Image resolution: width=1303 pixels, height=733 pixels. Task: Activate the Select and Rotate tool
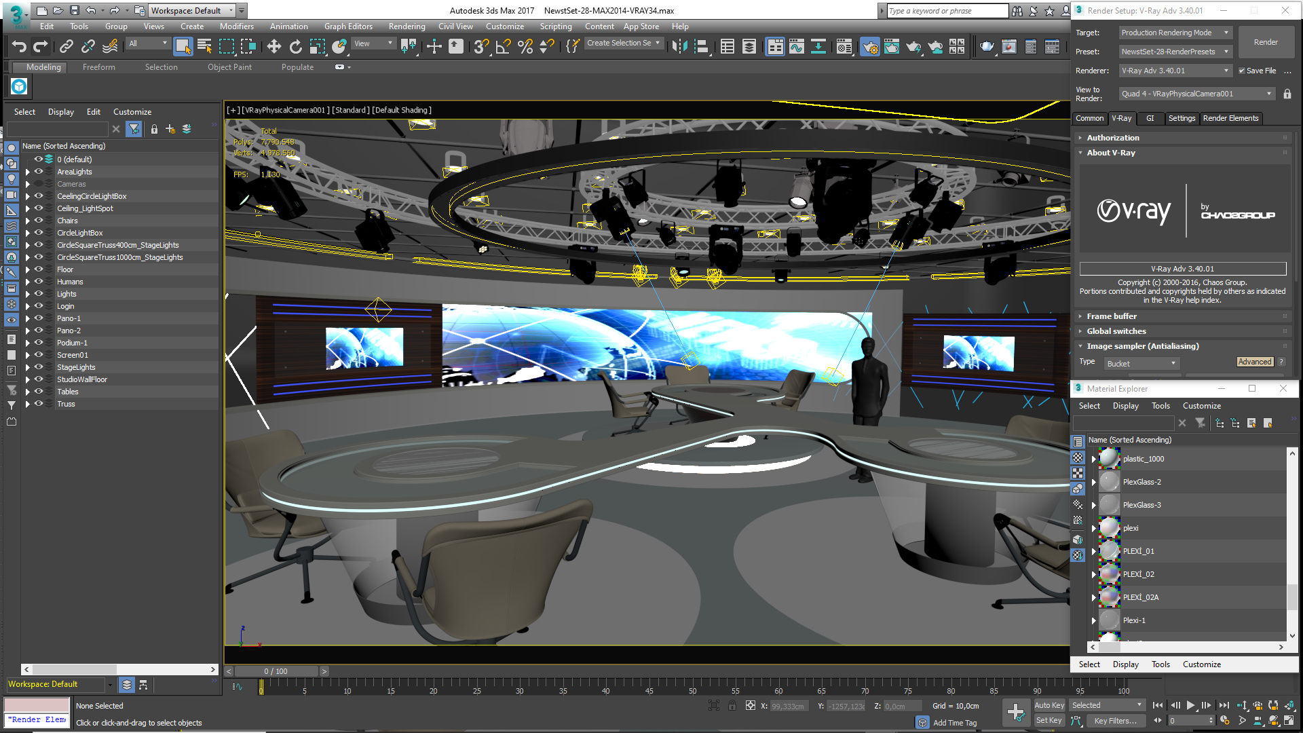(295, 46)
